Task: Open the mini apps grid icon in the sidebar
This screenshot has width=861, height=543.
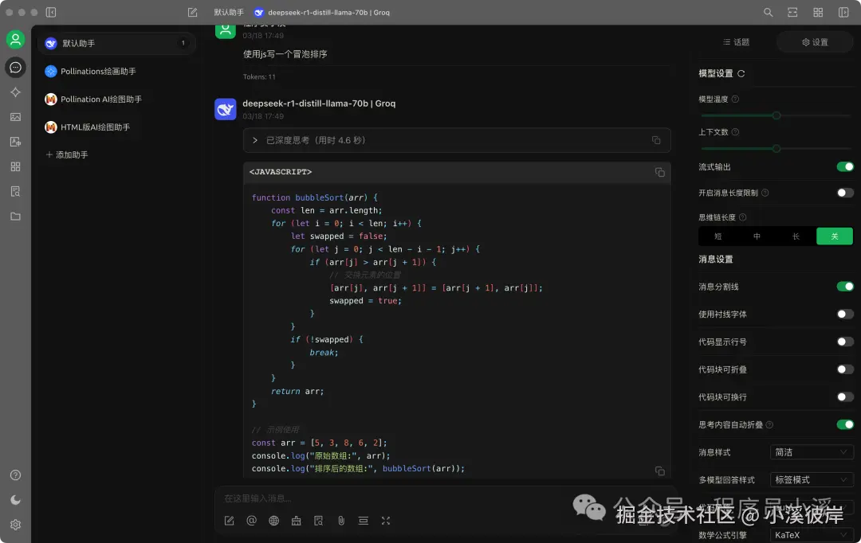Action: pos(15,166)
